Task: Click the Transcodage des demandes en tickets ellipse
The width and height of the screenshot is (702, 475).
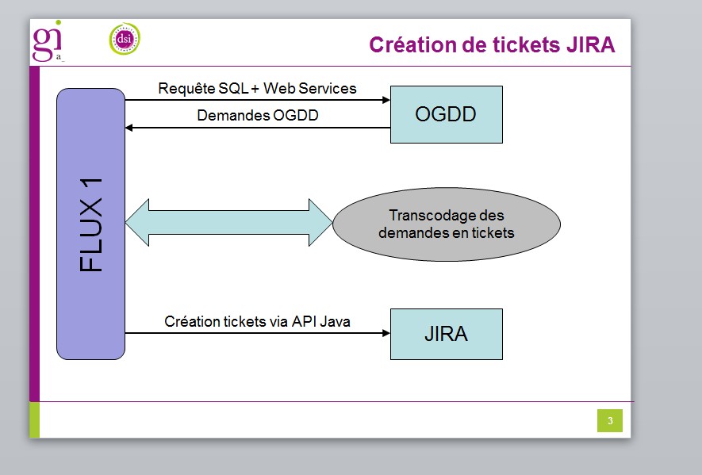Action: (447, 224)
